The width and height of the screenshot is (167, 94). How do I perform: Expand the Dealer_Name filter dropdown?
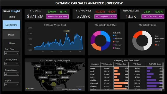coord(12,63)
